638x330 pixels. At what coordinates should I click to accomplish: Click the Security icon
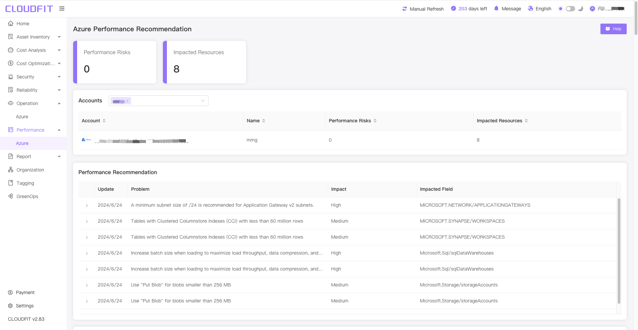tap(11, 77)
